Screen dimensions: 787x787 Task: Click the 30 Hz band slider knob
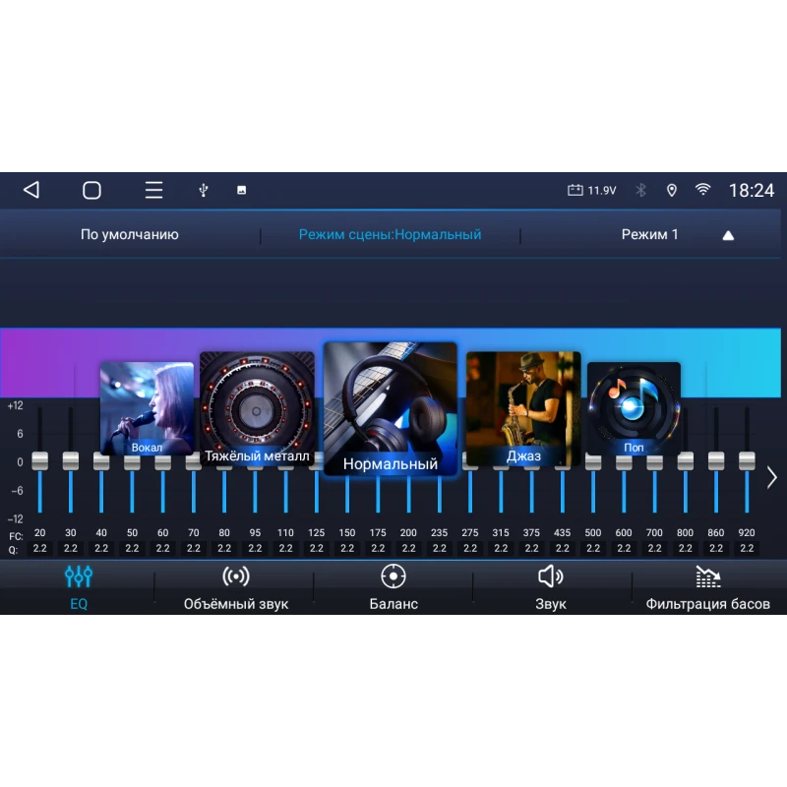coord(71,460)
